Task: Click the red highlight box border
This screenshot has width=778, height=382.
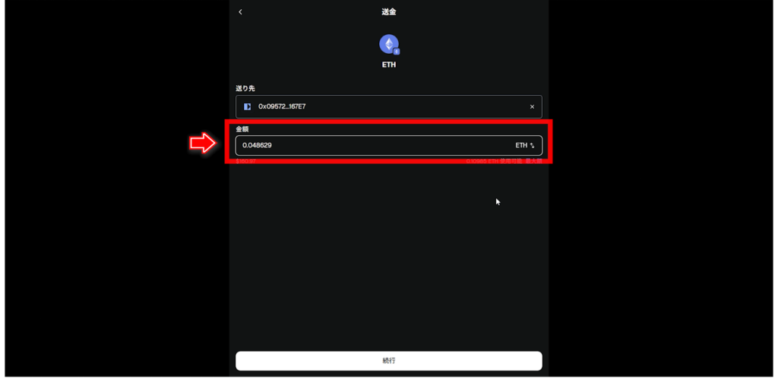Action: [x=388, y=122]
